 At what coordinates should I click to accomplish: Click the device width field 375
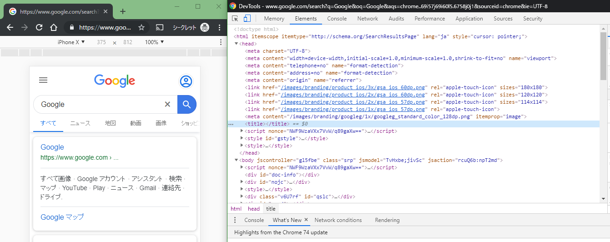101,42
